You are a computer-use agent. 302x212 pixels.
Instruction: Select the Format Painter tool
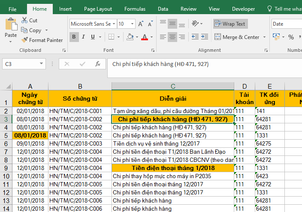pos(42,40)
